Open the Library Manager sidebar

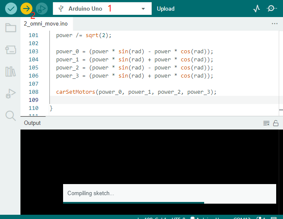(11, 72)
